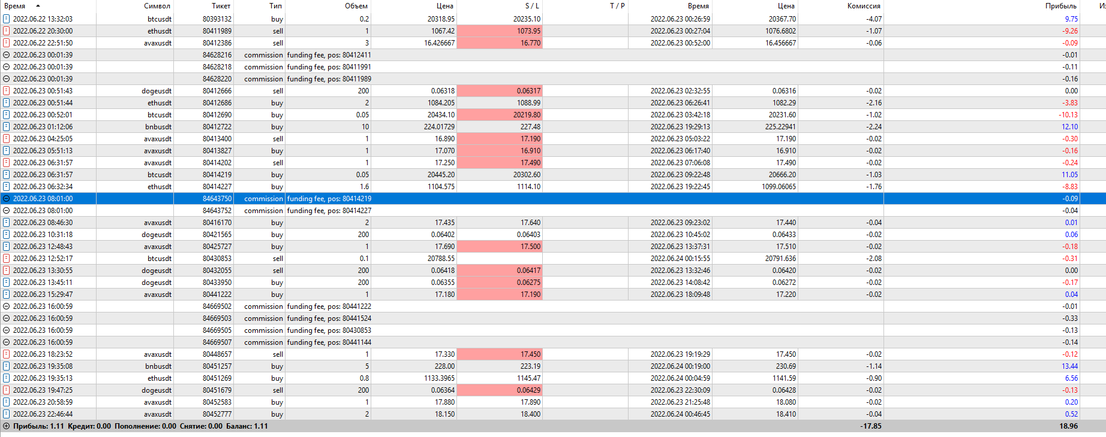
Task: Select the icon of btcusdt ticket 80414219
Action: tap(7, 175)
